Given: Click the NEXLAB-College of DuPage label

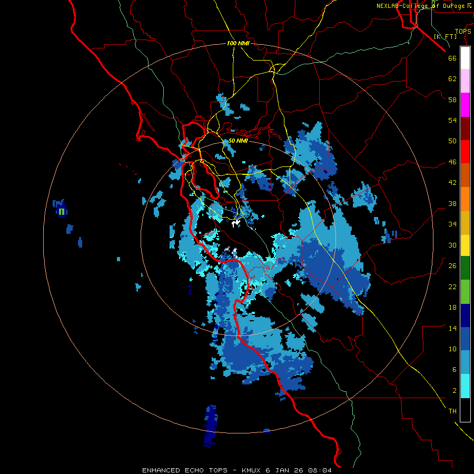Looking at the screenshot, I should 424,6.
